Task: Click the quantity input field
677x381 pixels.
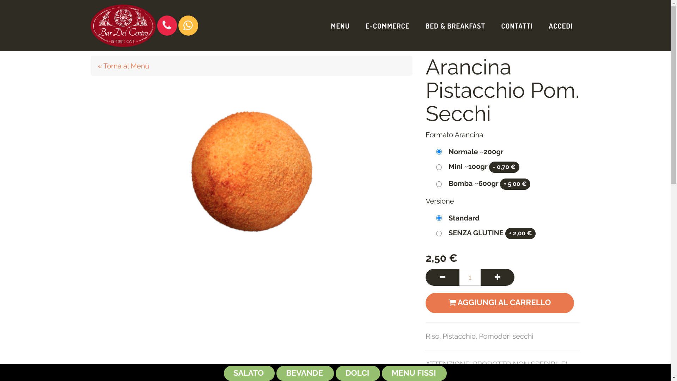Action: (x=470, y=277)
